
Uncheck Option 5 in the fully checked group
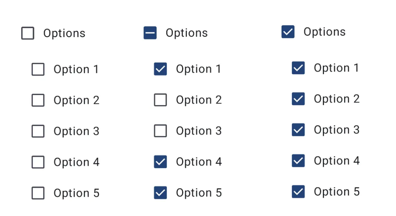298,192
